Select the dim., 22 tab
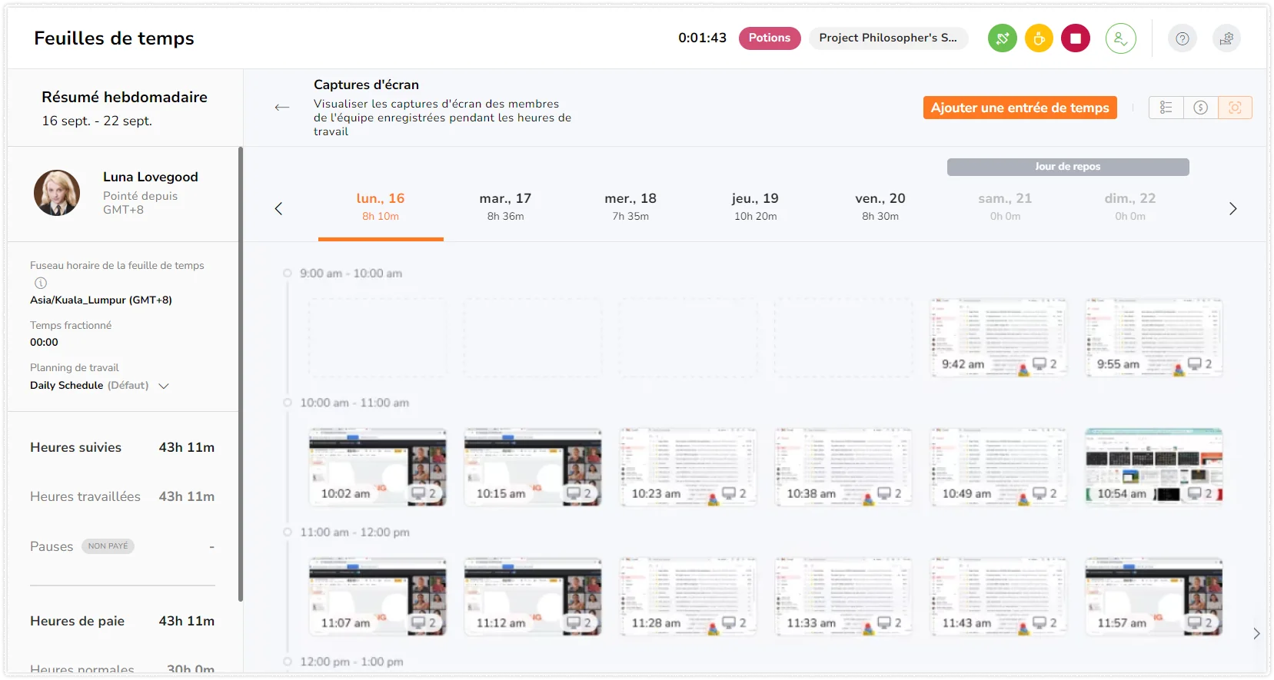Screen dimensions: 1274x680 coord(1130,207)
